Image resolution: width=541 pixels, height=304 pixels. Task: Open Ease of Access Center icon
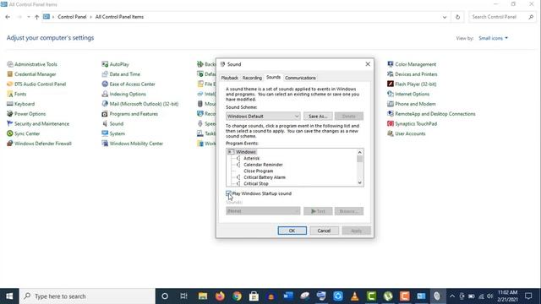(105, 84)
